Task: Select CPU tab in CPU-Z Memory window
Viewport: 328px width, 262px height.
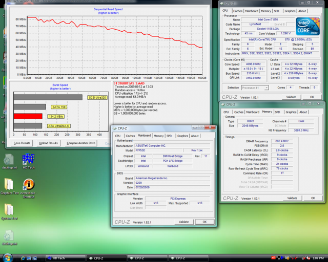Action: coord(226,112)
